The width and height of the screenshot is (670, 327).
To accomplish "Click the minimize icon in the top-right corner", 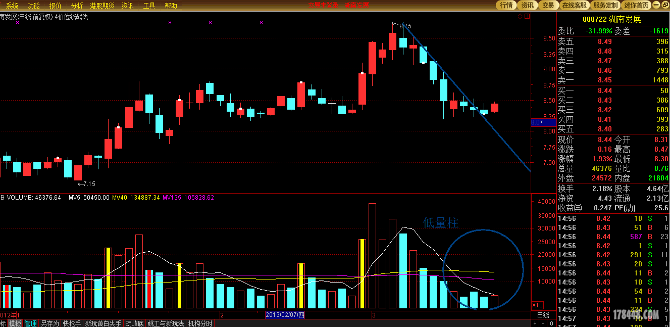I will click(x=655, y=5).
